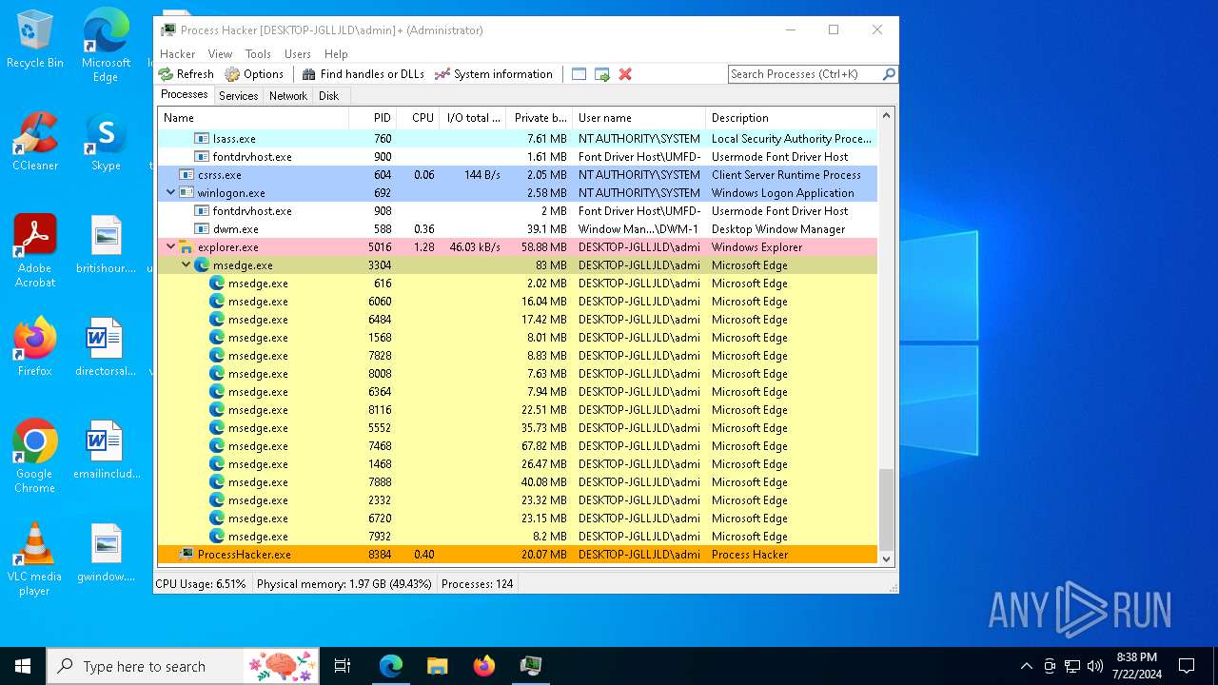Select msedge.exe with PID 616
Image resolution: width=1218 pixels, height=685 pixels.
point(517,284)
